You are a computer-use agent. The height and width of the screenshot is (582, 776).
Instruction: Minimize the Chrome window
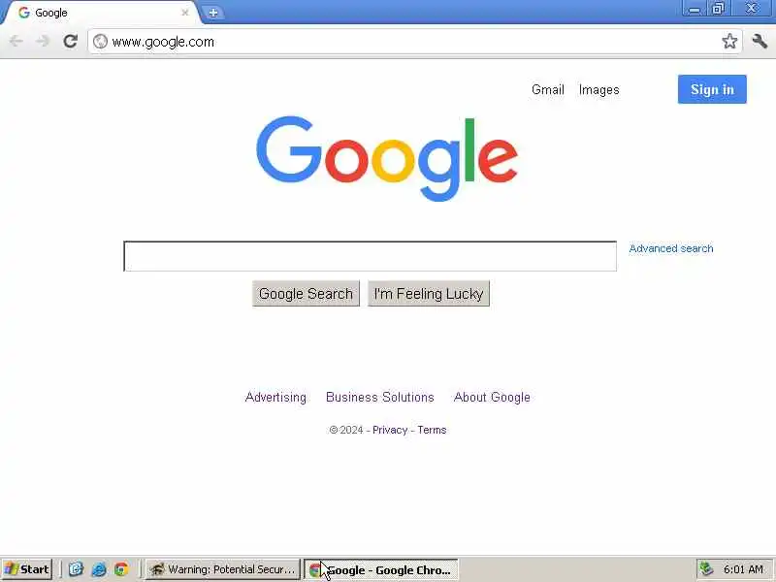[695, 9]
